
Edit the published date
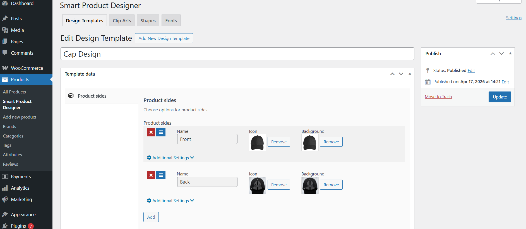505,82
